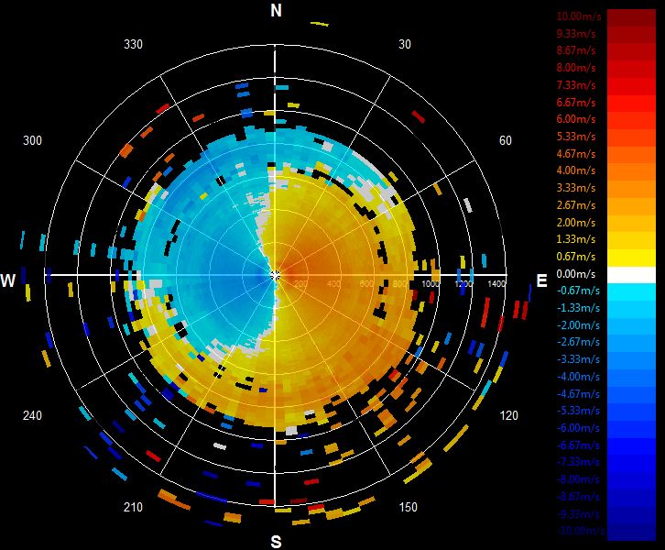Click the radar center origin marker
The image size is (665, 550).
coord(275,276)
